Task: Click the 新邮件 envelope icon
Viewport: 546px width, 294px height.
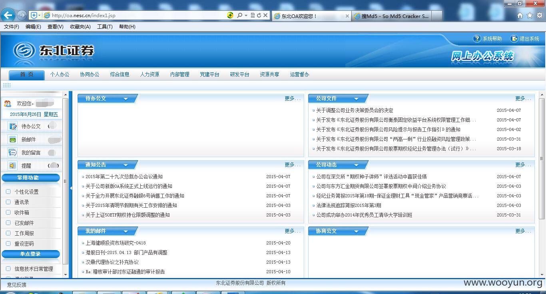Action: tap(13, 139)
